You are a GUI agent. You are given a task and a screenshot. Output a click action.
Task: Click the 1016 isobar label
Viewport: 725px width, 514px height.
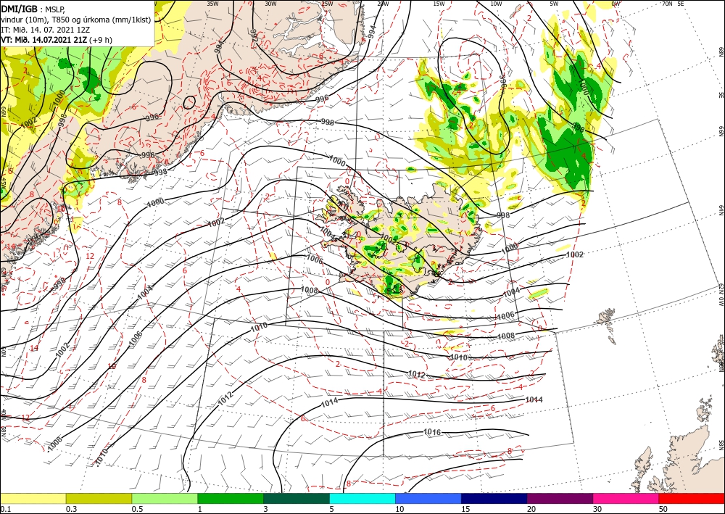(x=432, y=432)
